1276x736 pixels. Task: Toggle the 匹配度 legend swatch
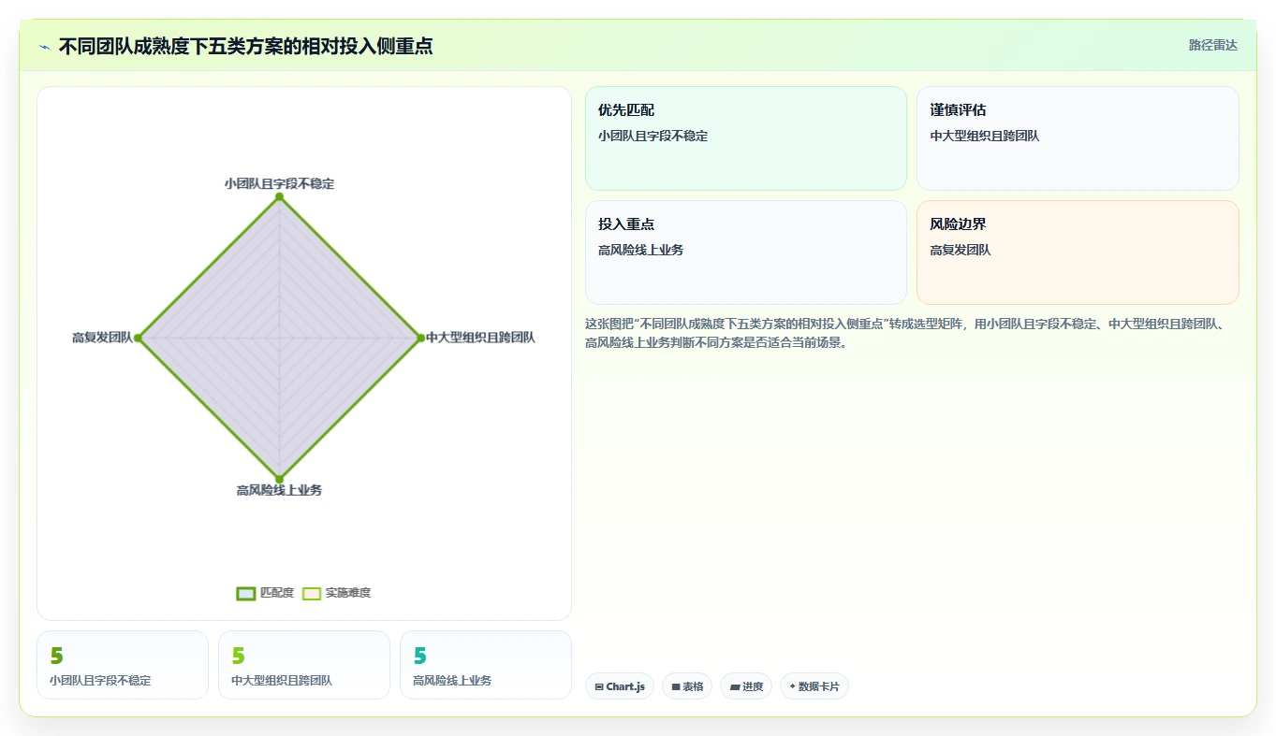pyautogui.click(x=246, y=593)
